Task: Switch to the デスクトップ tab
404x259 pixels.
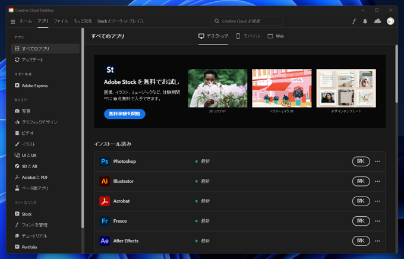Action: (x=213, y=36)
